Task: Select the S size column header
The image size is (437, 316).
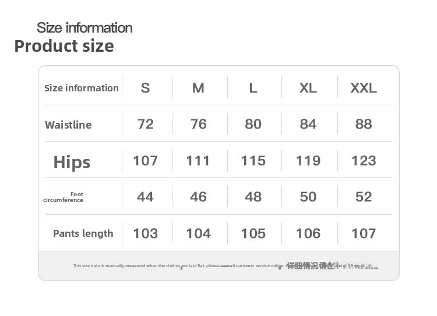Action: [146, 88]
